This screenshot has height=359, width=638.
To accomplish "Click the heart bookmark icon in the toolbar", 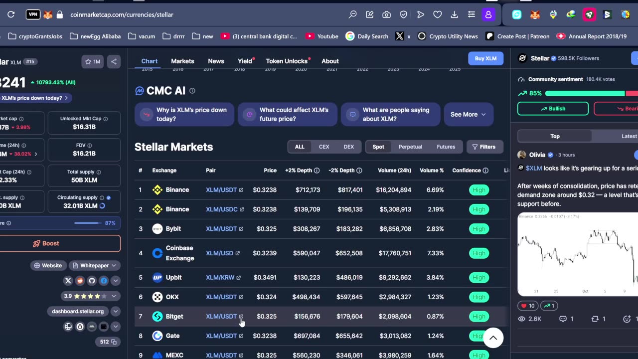I will point(437,14).
